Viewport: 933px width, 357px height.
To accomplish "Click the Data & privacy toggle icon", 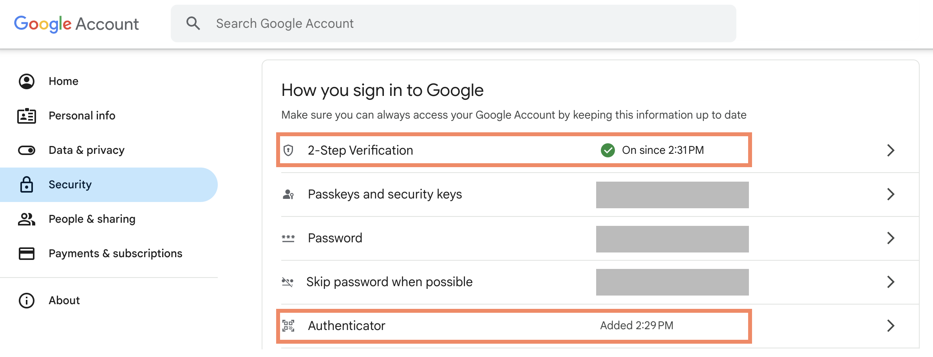I will coord(27,150).
